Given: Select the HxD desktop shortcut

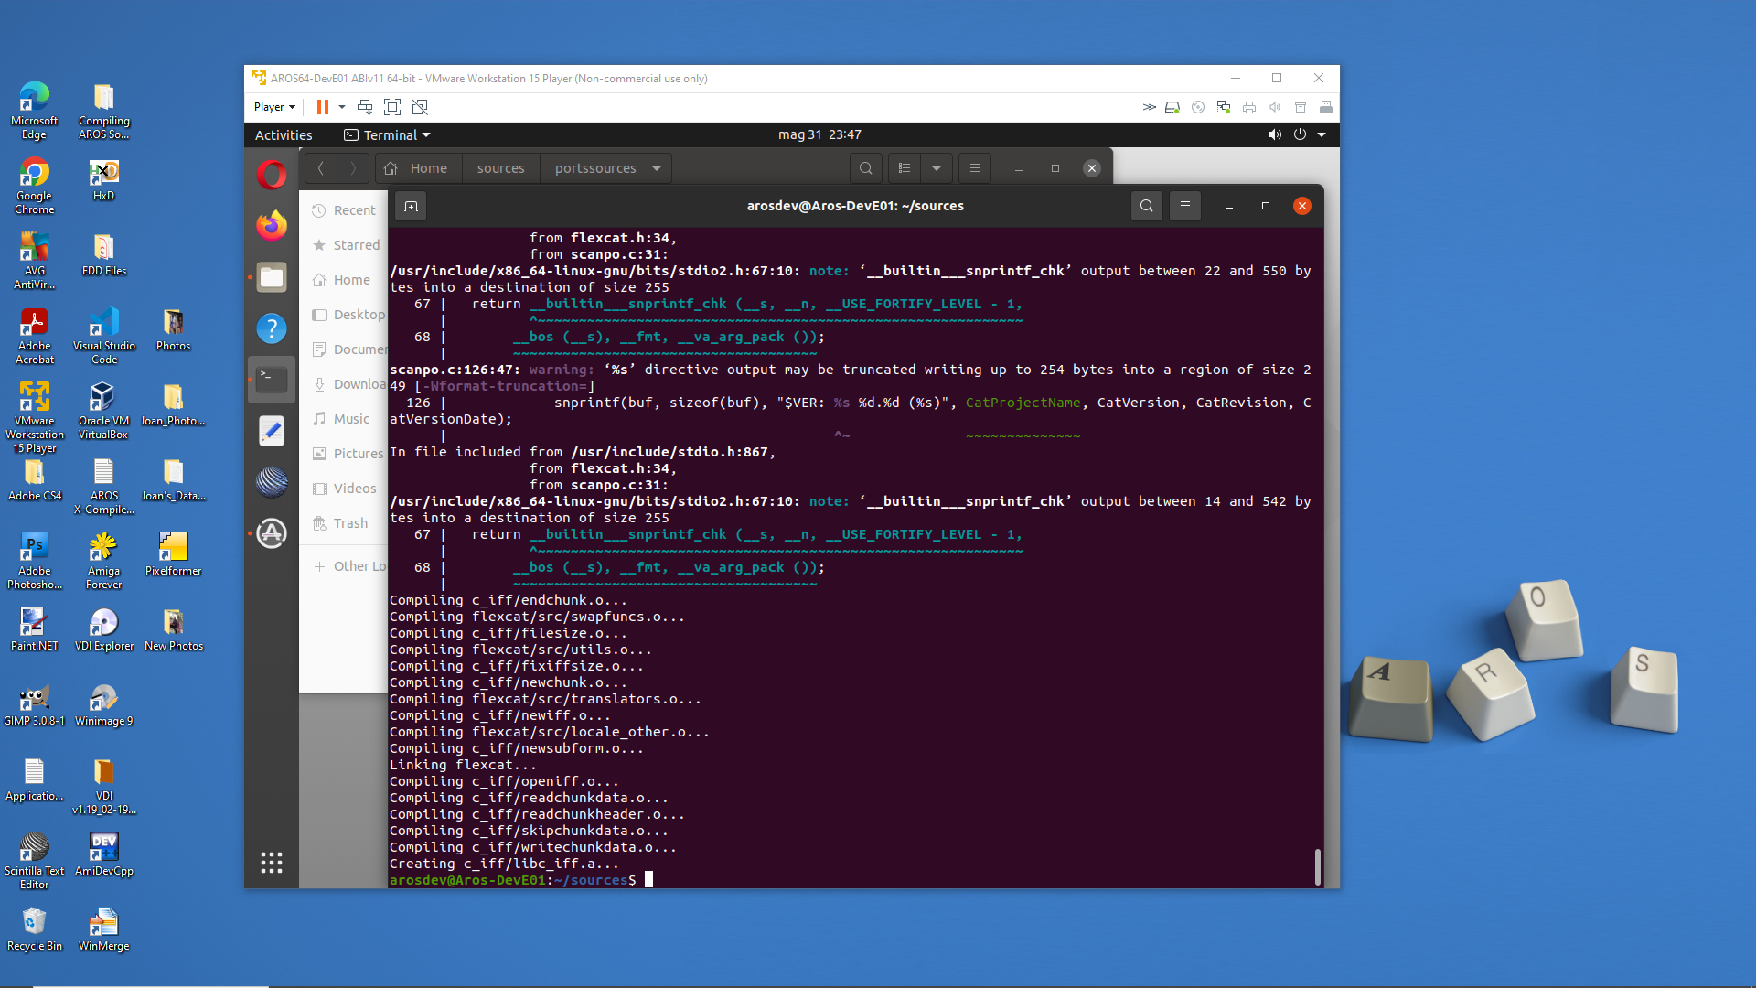Looking at the screenshot, I should pos(104,179).
